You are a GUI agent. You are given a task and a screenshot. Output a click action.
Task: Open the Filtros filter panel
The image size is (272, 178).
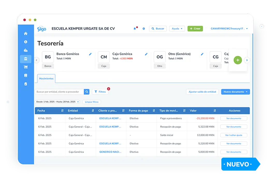pos(100,92)
